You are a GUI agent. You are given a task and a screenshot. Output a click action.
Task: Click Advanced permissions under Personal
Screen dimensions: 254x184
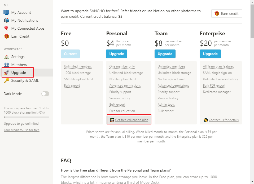point(125,86)
